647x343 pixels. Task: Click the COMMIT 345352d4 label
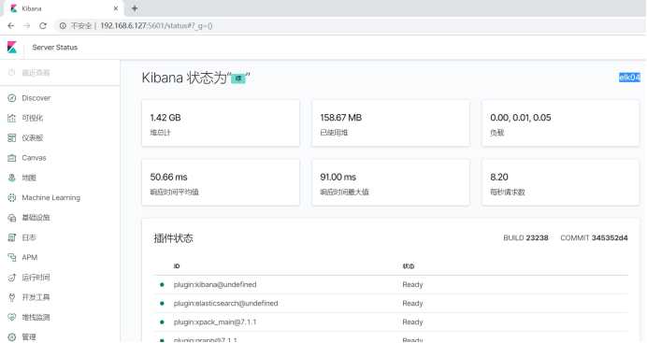coord(594,238)
